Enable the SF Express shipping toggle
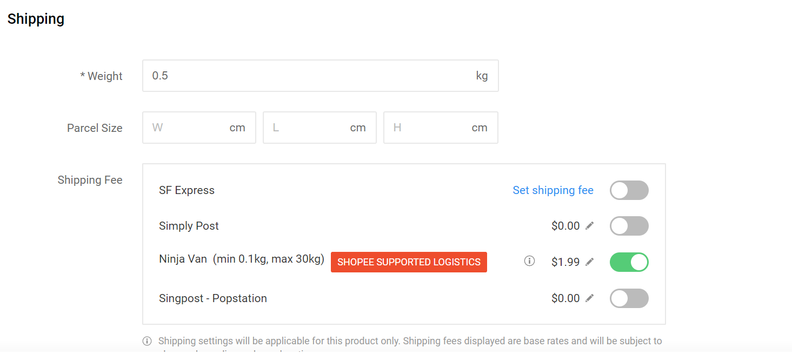The height and width of the screenshot is (354, 792). (x=629, y=190)
